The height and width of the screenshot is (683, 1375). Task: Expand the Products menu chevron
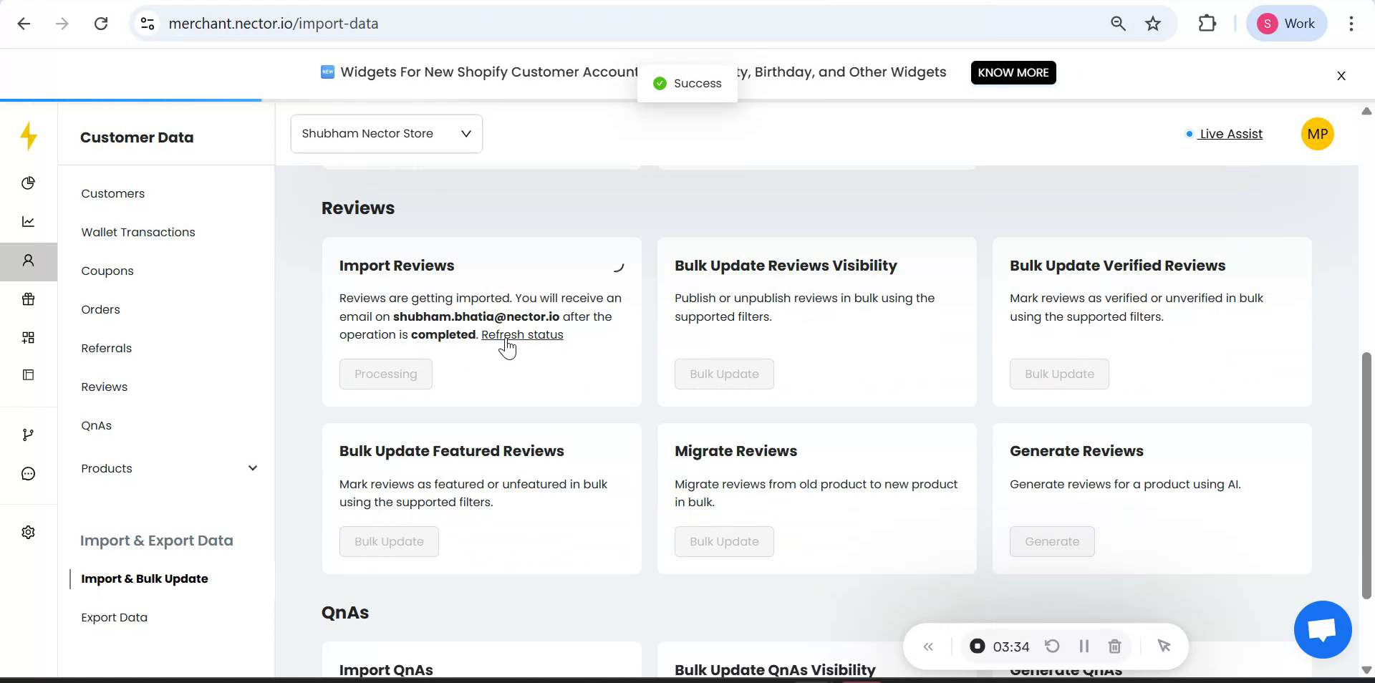252,468
